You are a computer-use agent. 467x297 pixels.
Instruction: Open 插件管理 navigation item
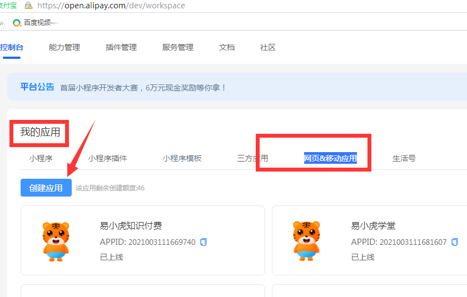click(x=121, y=47)
